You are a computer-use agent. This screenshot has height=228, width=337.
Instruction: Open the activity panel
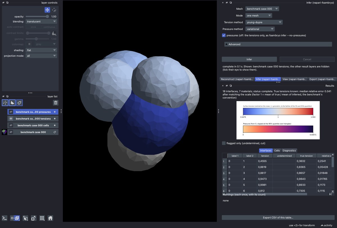pyautogui.click(x=327, y=225)
